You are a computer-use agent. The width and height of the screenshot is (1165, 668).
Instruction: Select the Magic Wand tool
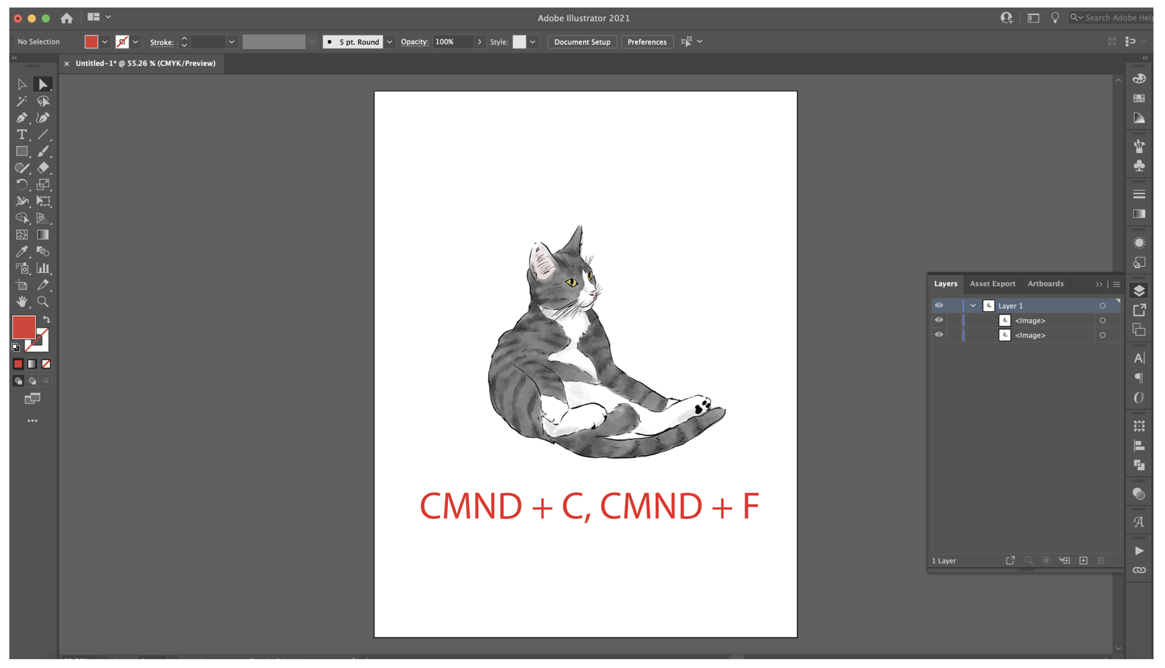[x=21, y=101]
